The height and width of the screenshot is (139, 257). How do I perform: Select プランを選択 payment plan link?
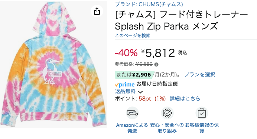click(200, 75)
